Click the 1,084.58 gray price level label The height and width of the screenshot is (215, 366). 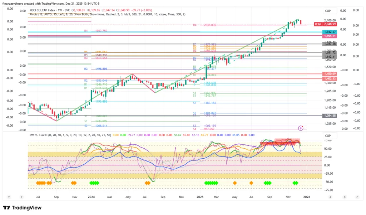(330, 116)
